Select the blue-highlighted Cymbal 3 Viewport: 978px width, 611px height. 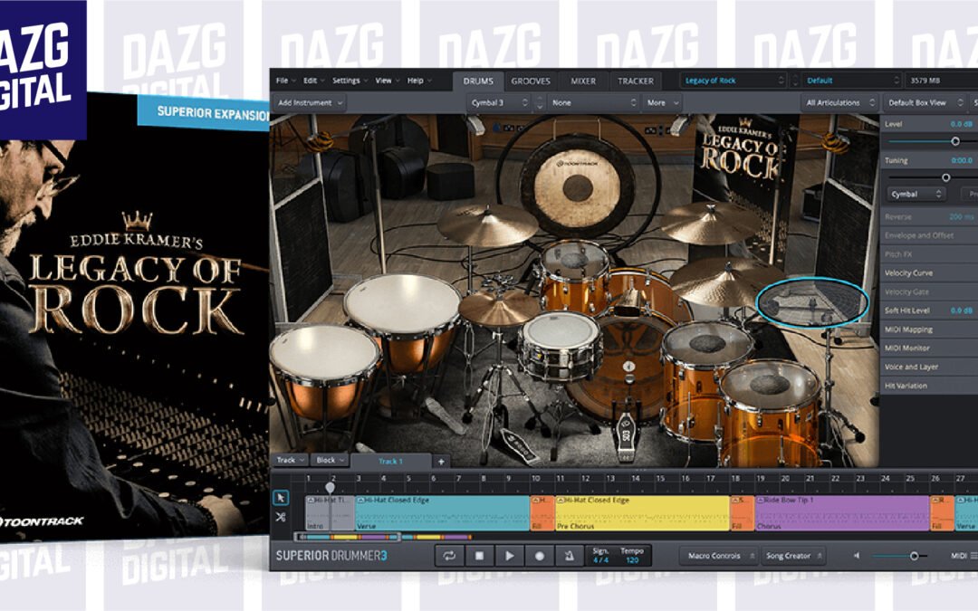[812, 302]
